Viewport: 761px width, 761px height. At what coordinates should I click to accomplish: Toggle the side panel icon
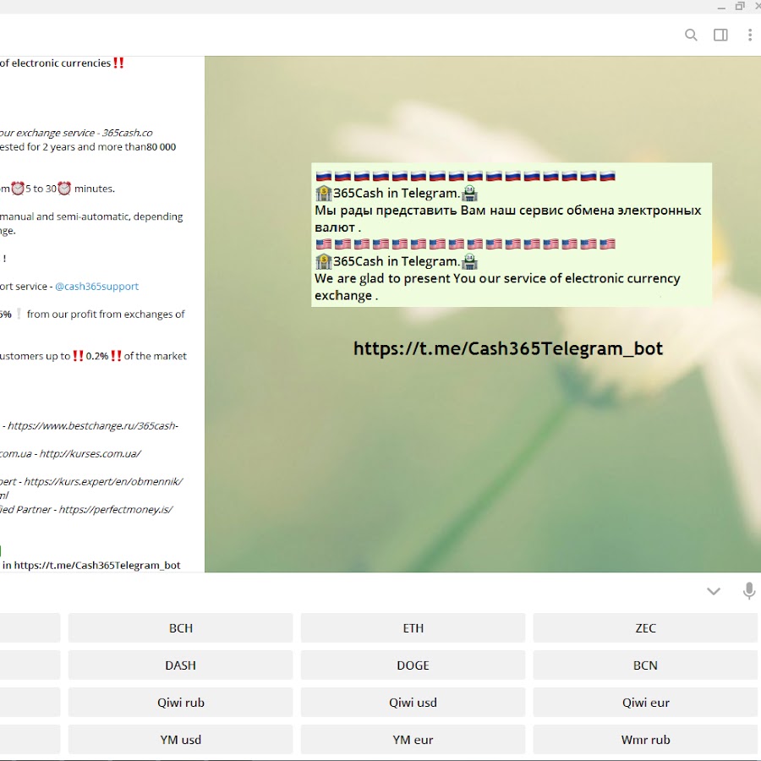[720, 35]
